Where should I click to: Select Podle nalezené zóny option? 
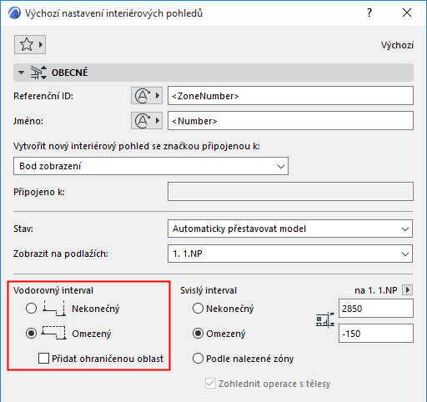198,359
